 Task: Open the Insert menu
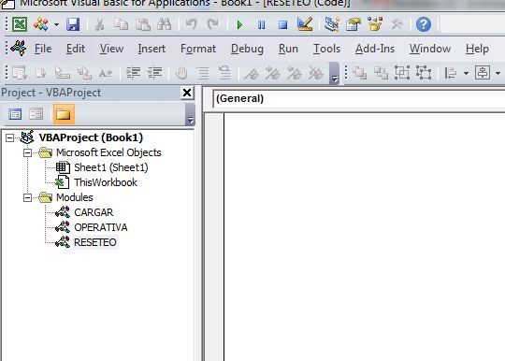(151, 49)
